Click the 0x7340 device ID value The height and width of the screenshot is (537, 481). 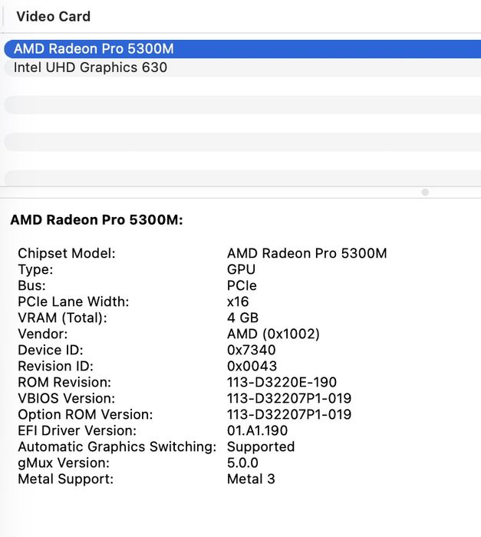click(252, 350)
